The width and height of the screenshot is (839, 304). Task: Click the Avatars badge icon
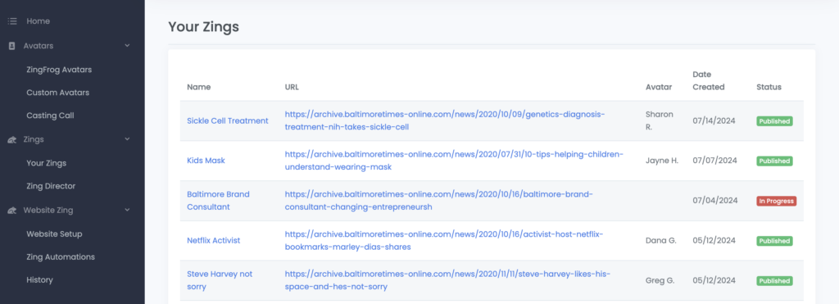[x=12, y=46]
